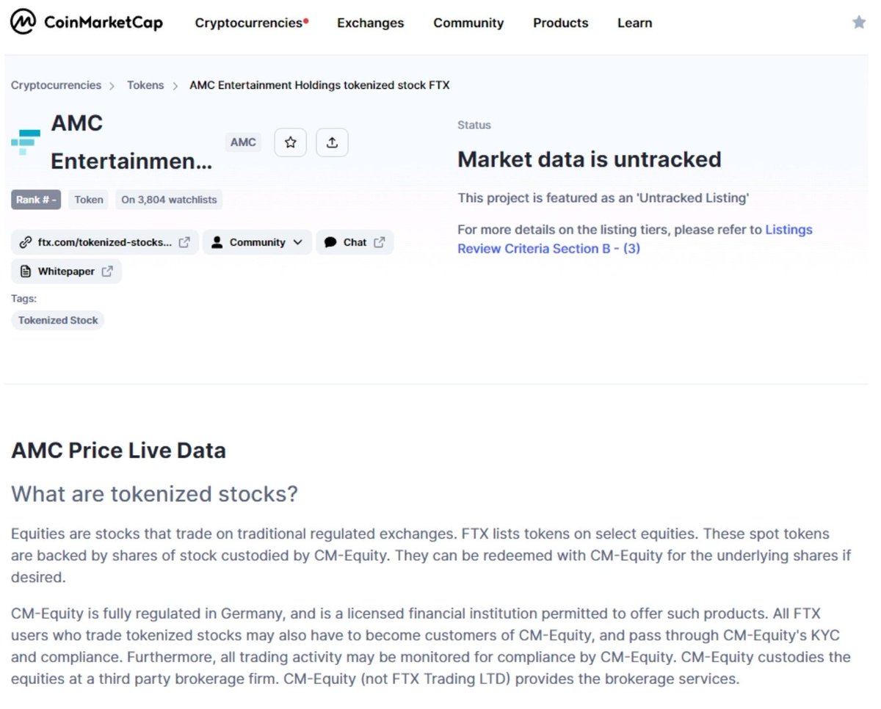The height and width of the screenshot is (709, 881).
Task: Open Listings Review Criteria Section B link
Action: pos(634,239)
